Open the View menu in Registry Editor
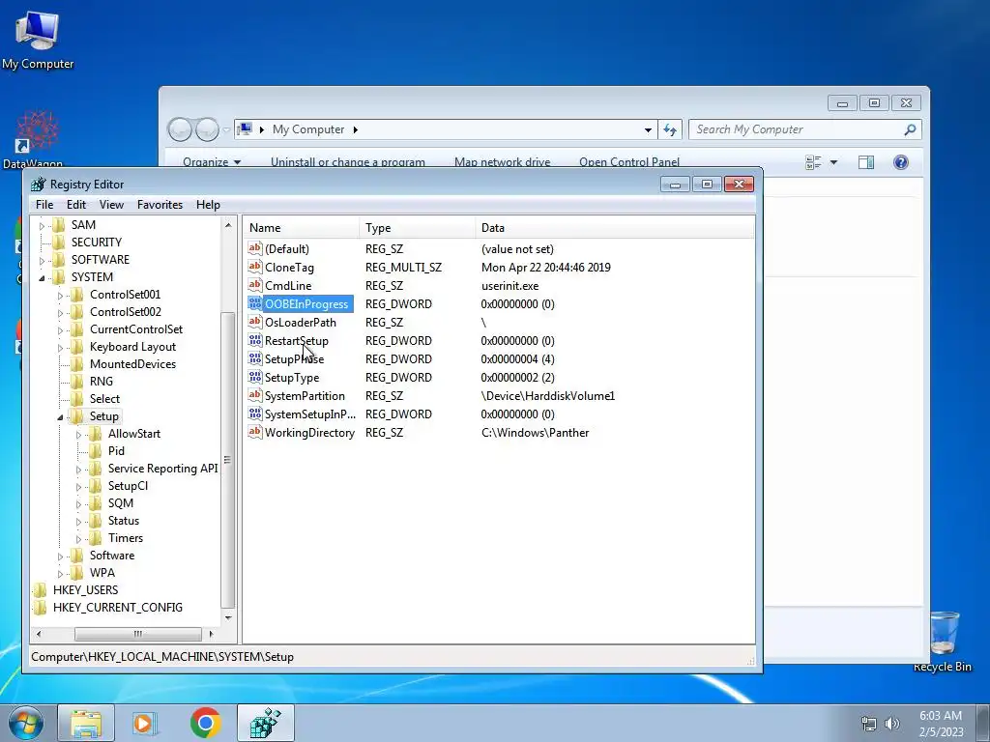 [111, 205]
